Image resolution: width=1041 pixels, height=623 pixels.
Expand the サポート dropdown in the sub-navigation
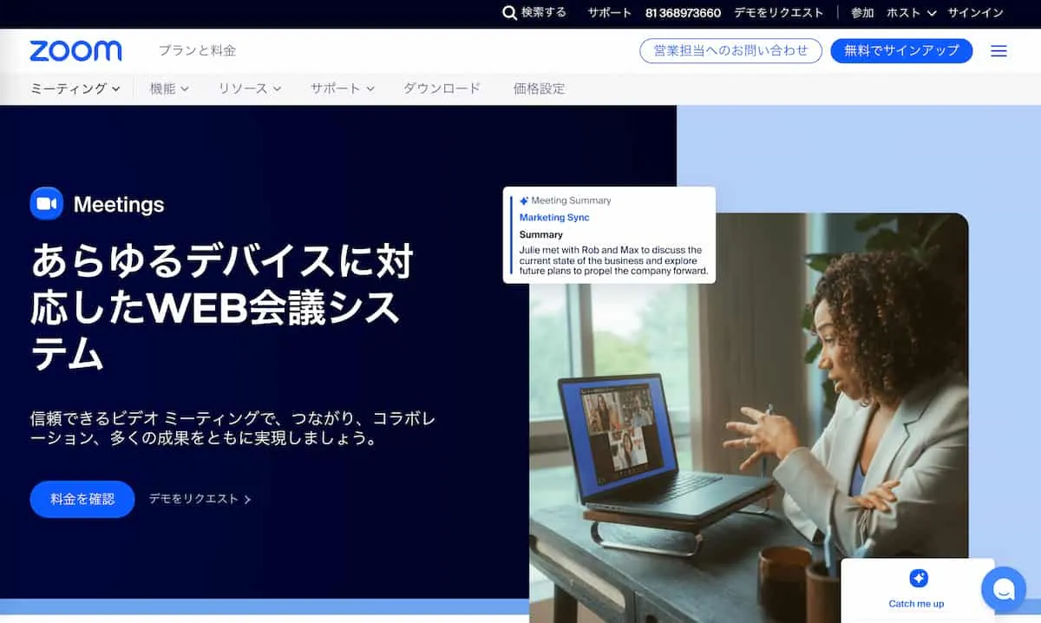343,89
